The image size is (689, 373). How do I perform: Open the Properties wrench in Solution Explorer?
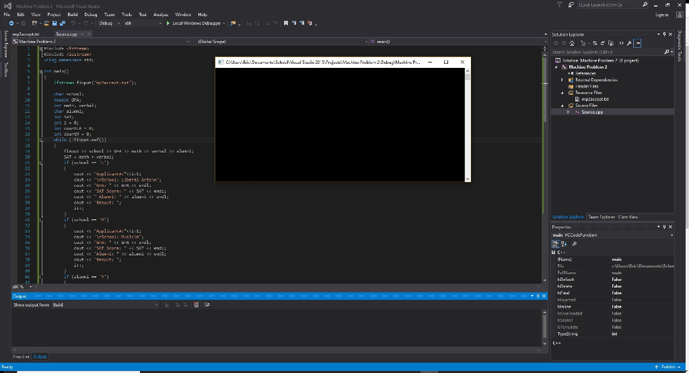(629, 43)
